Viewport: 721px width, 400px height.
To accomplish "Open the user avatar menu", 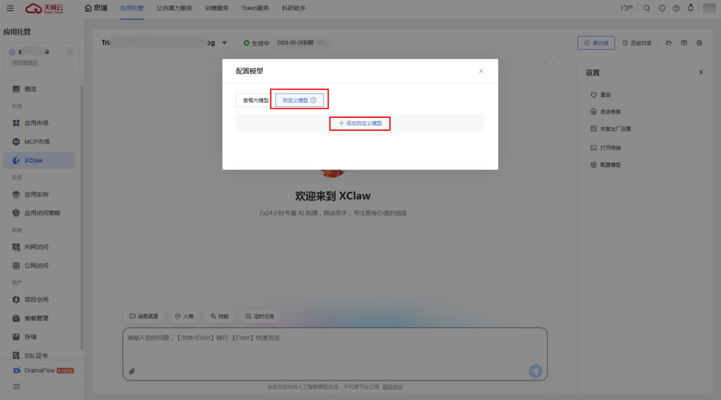I will tap(709, 8).
